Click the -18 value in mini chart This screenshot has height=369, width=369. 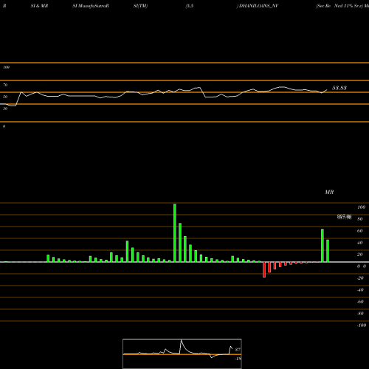coord(238,359)
